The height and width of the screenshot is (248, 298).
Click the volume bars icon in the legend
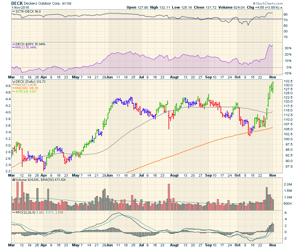tap(13, 180)
